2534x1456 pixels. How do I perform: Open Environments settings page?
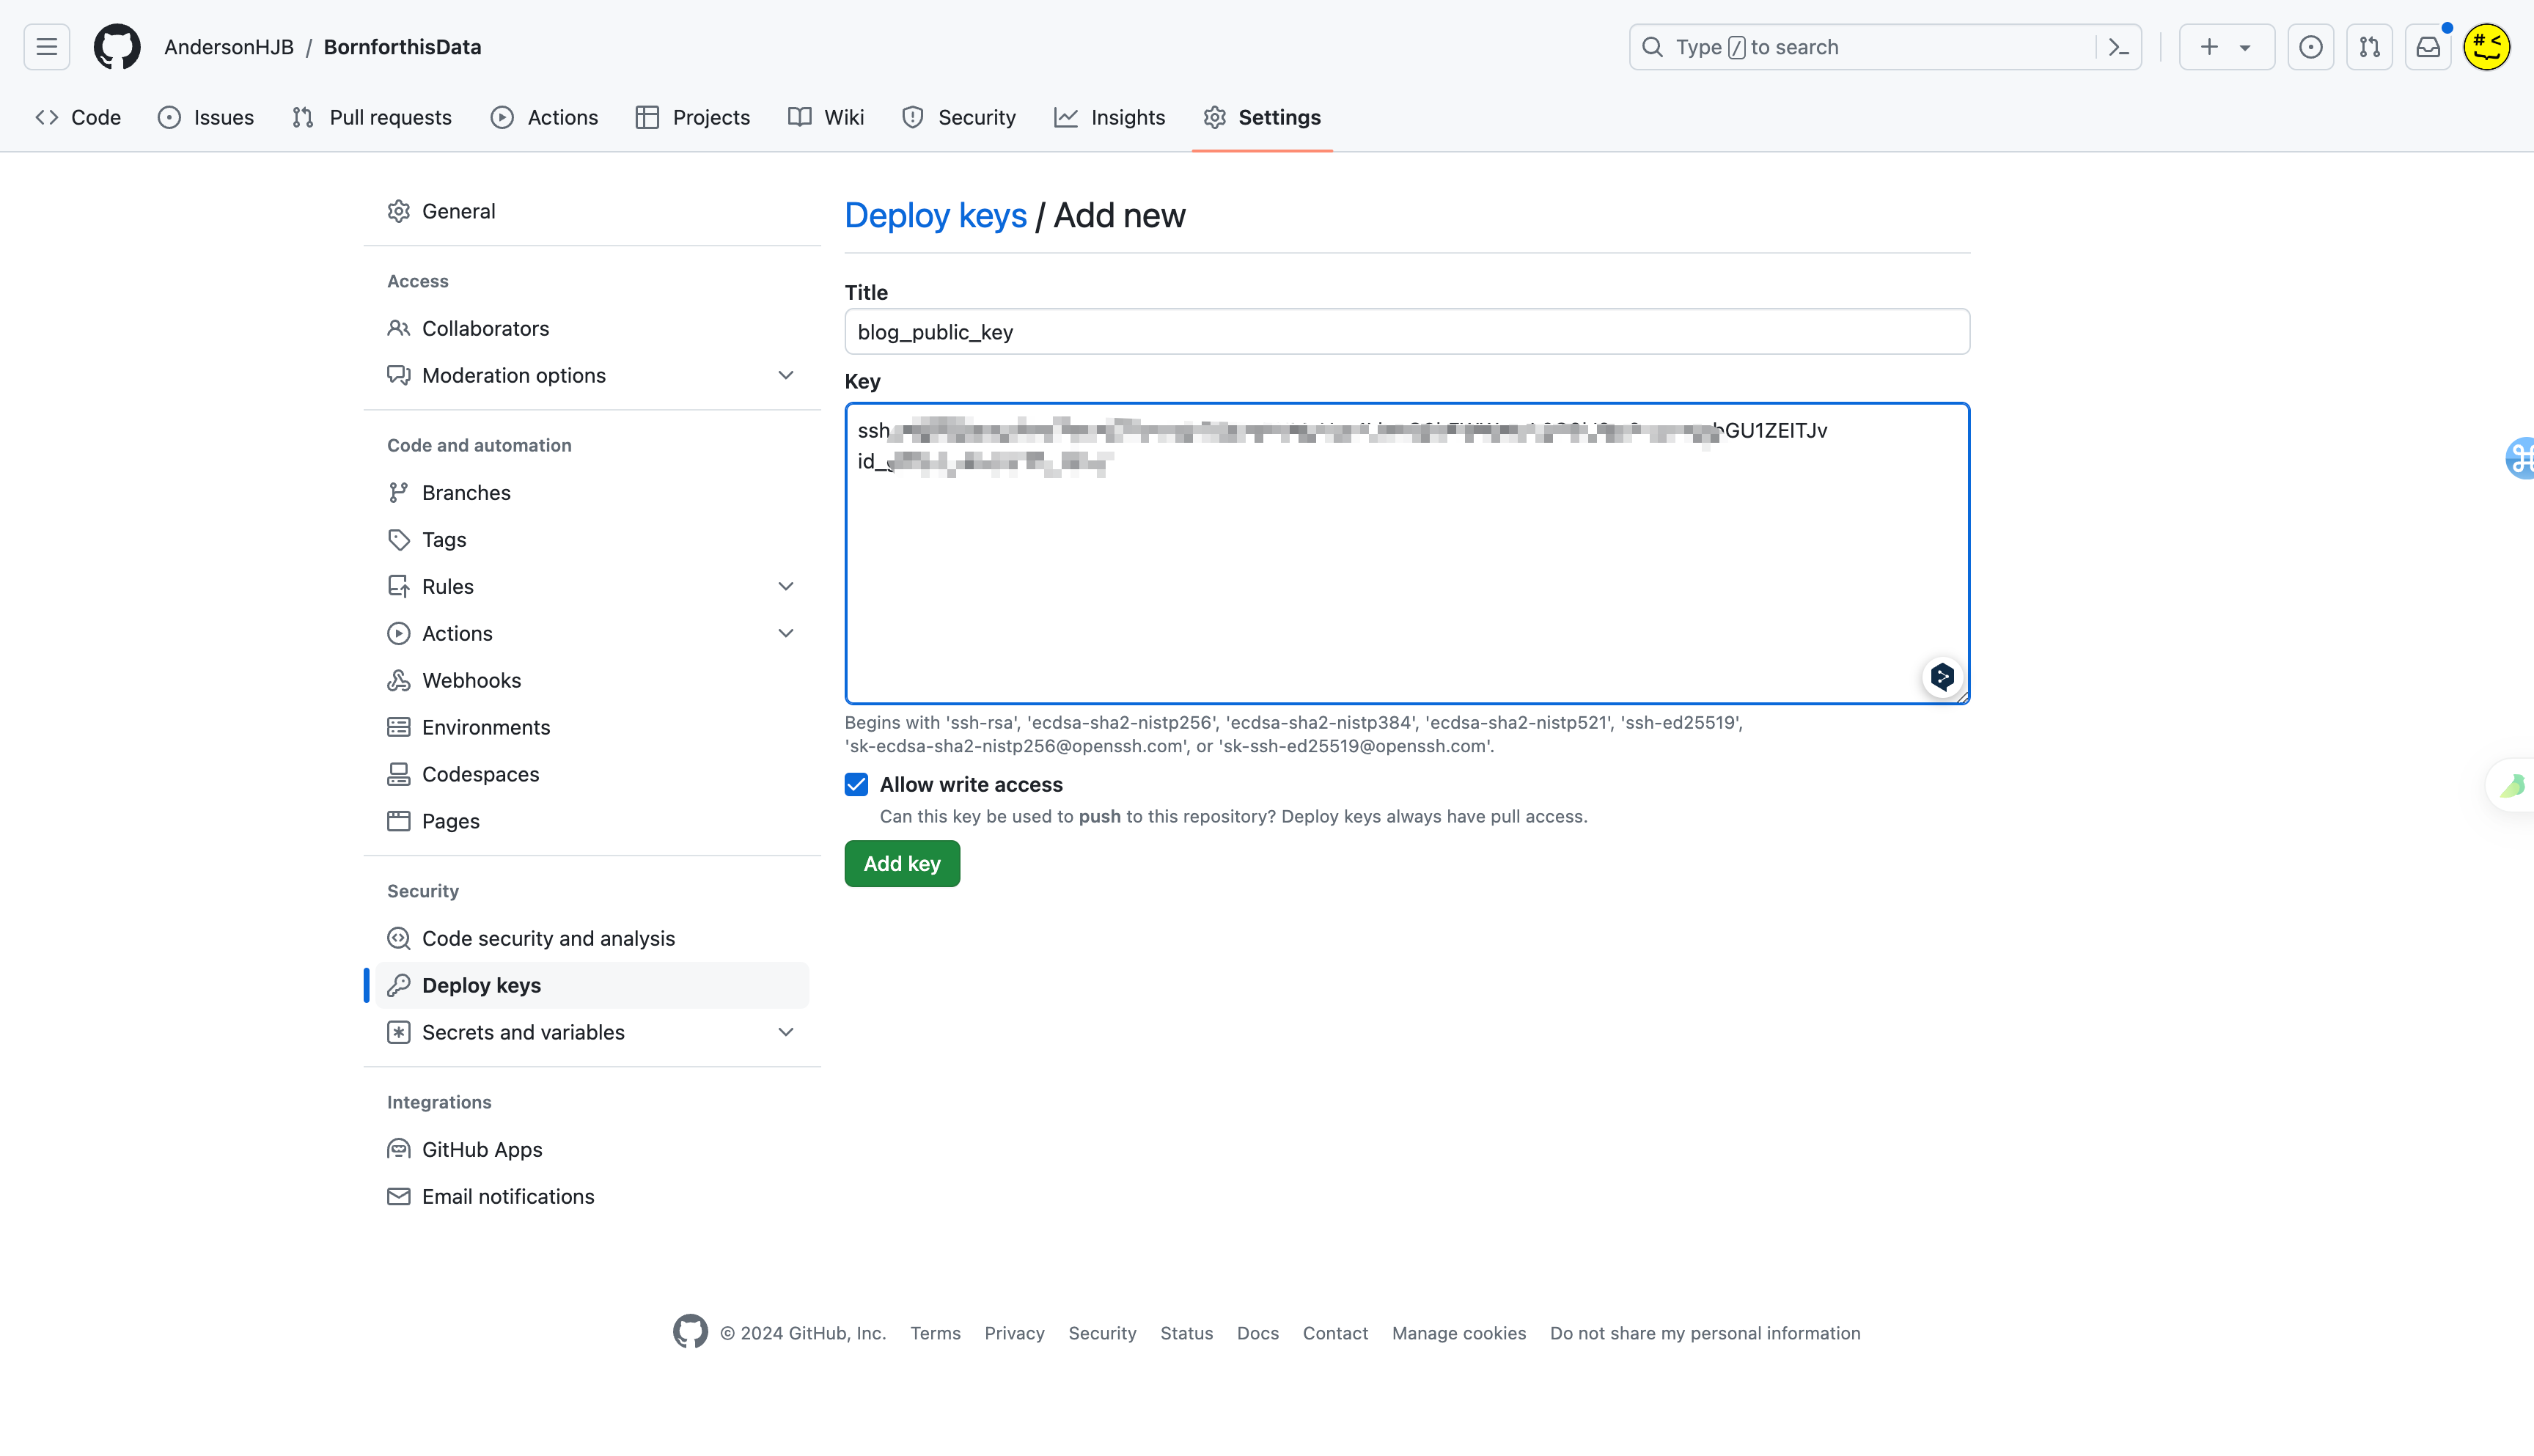pos(593,727)
